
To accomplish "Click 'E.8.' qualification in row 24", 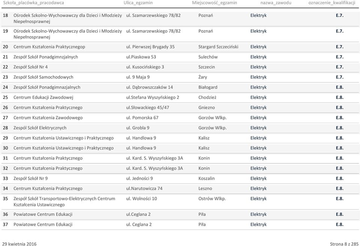I will (340, 87).
